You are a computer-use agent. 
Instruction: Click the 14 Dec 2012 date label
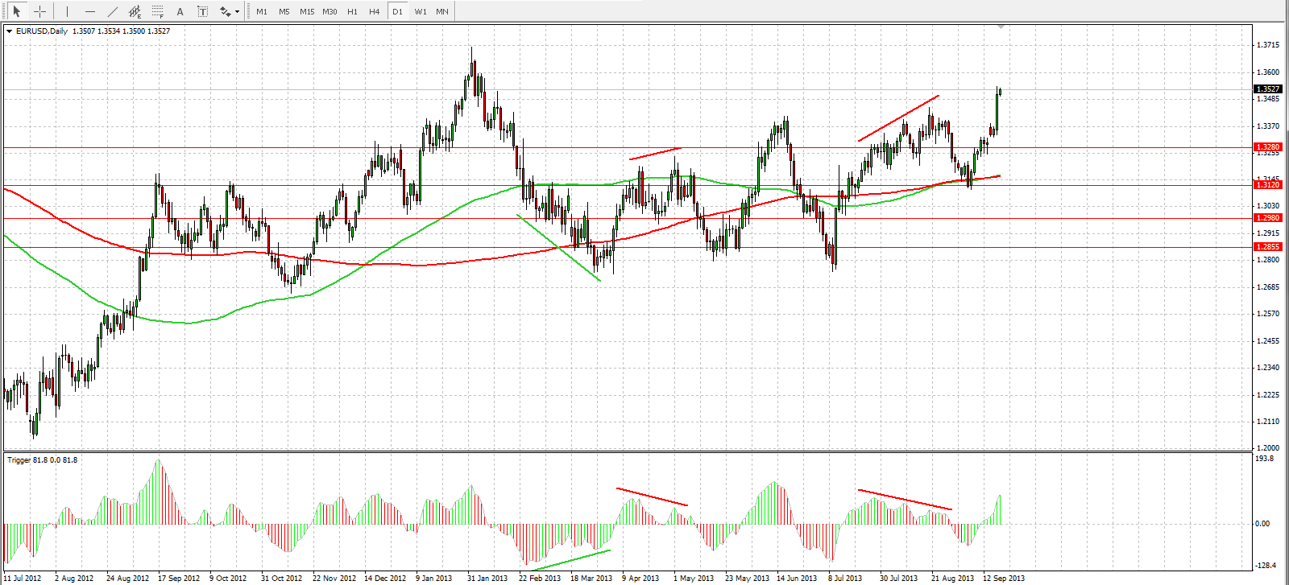385,578
